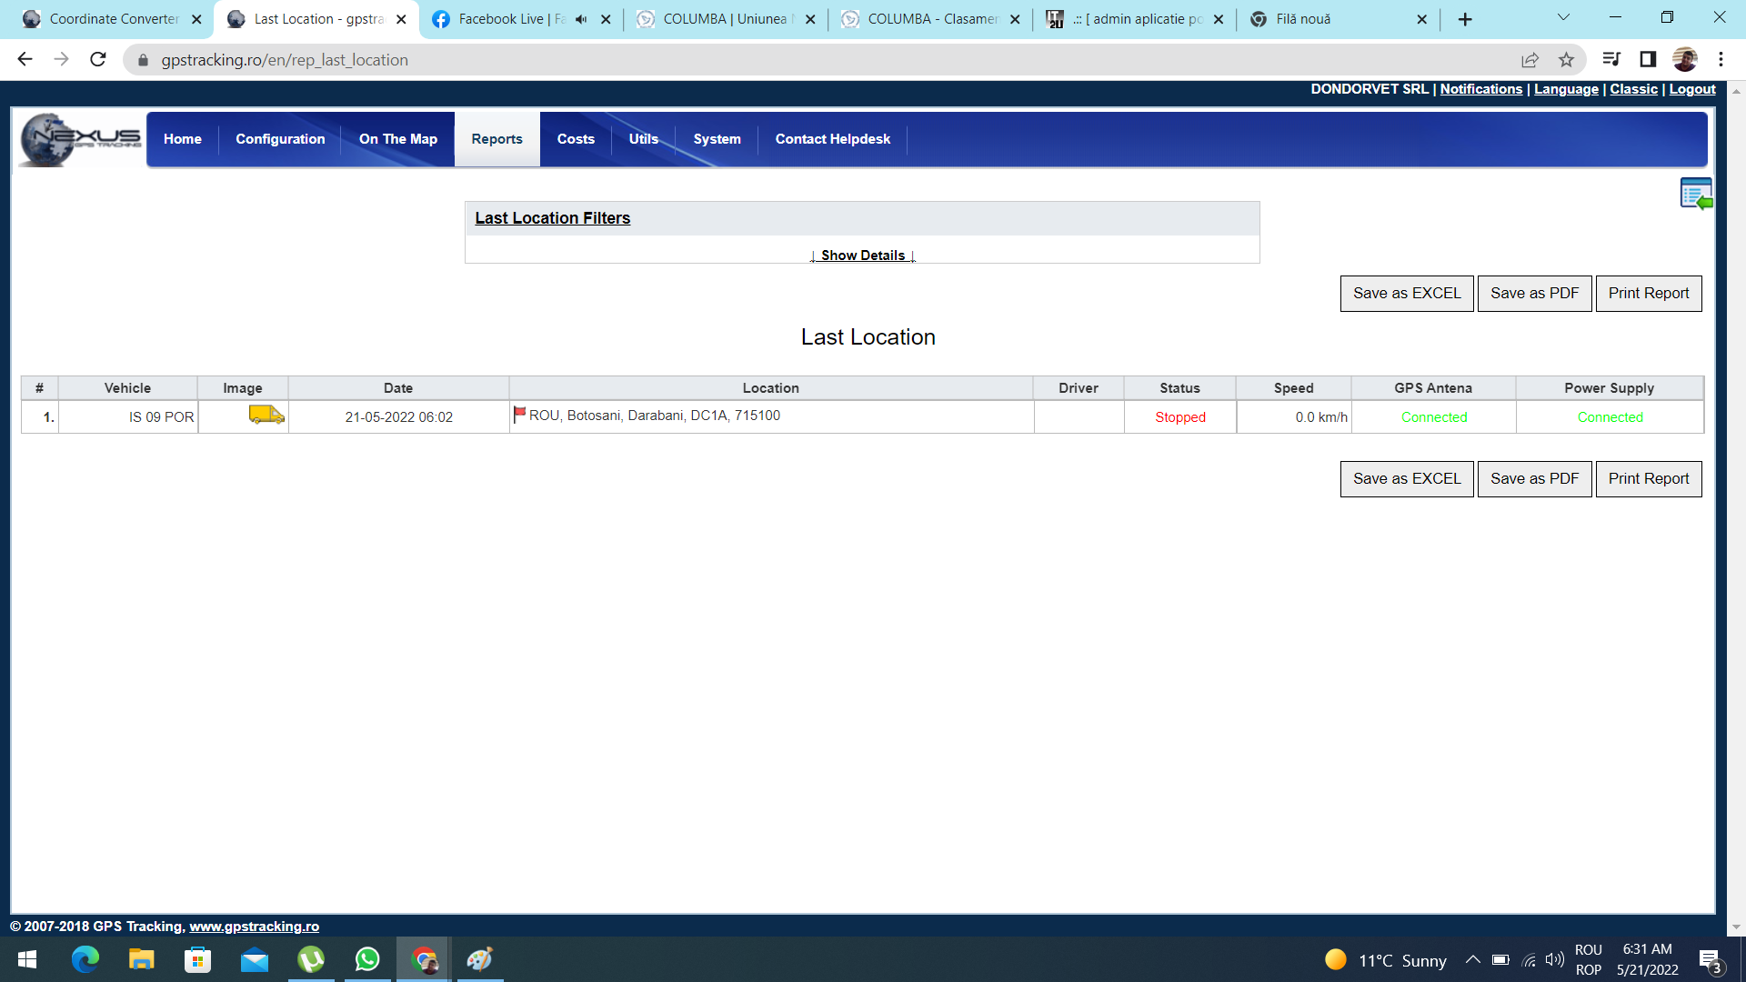Viewport: 1746px width, 982px height.
Task: Open the Chrome tab search dropdown
Action: coord(1563,17)
